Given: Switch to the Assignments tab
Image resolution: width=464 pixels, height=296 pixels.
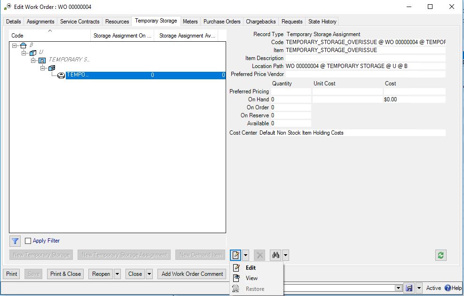Looking at the screenshot, I should click(40, 22).
